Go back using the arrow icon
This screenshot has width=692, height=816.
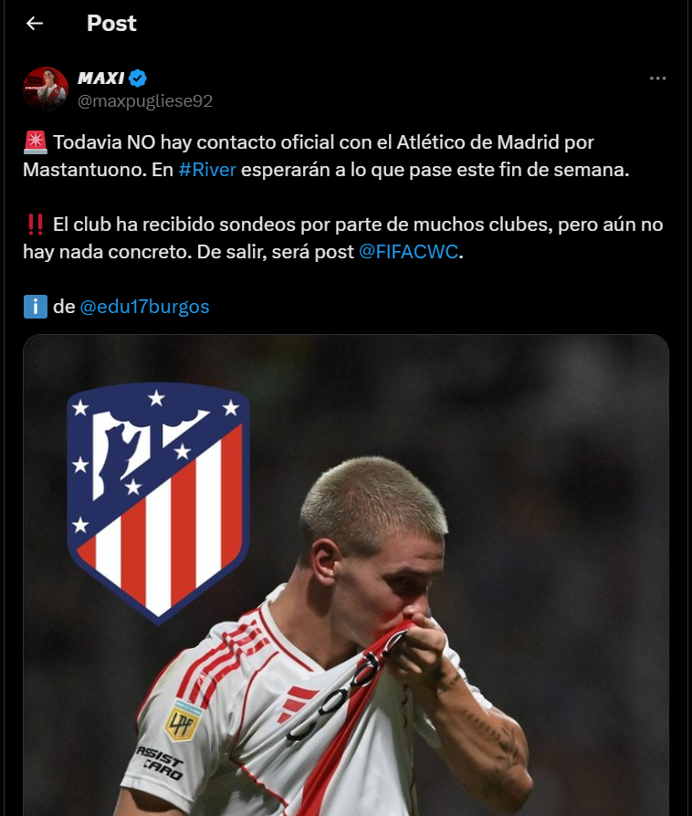coord(35,23)
